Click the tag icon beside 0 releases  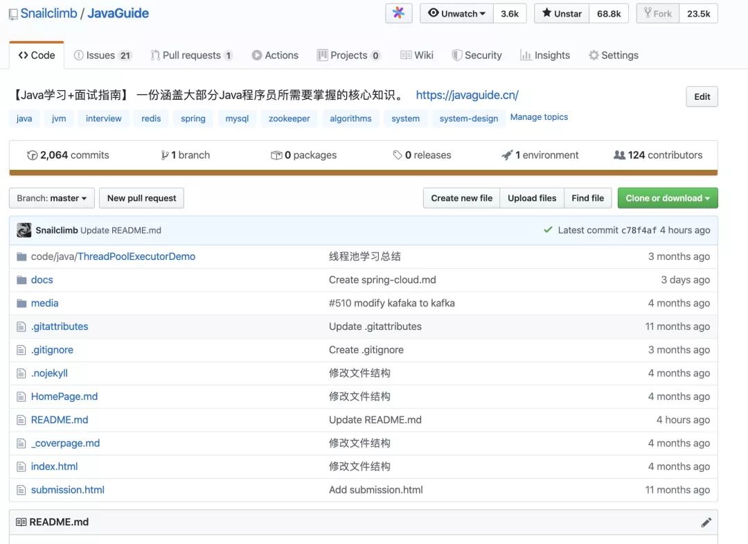398,155
